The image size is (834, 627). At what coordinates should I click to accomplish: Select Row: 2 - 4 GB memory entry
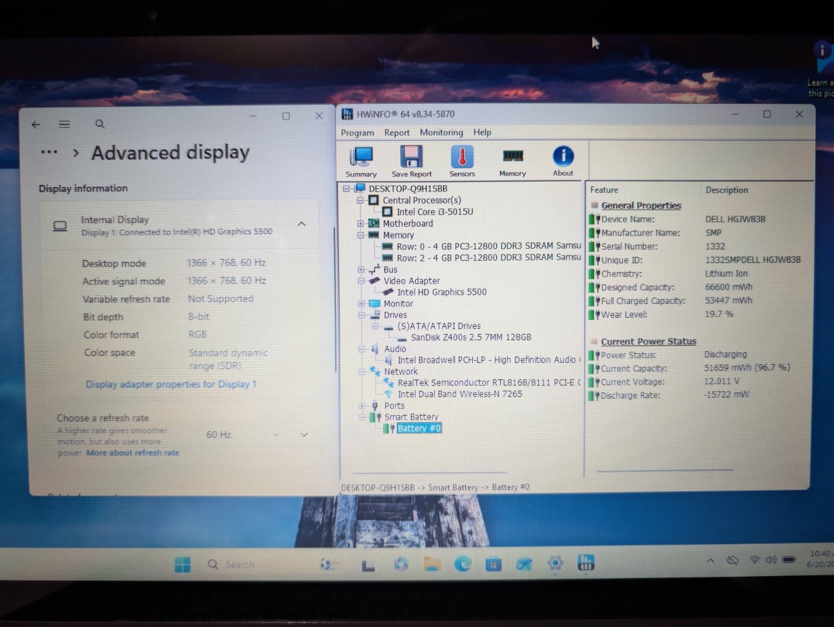click(488, 257)
